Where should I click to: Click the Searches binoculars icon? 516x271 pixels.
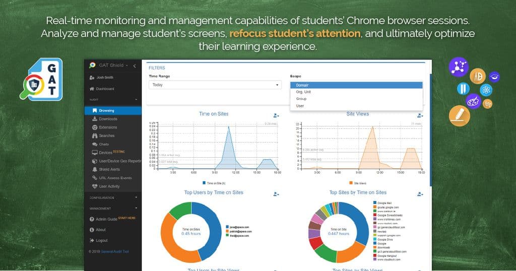coord(95,135)
